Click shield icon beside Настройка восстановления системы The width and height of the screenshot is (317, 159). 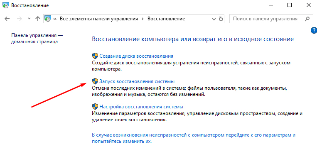[95, 106]
